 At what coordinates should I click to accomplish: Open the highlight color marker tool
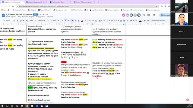tap(86, 21)
